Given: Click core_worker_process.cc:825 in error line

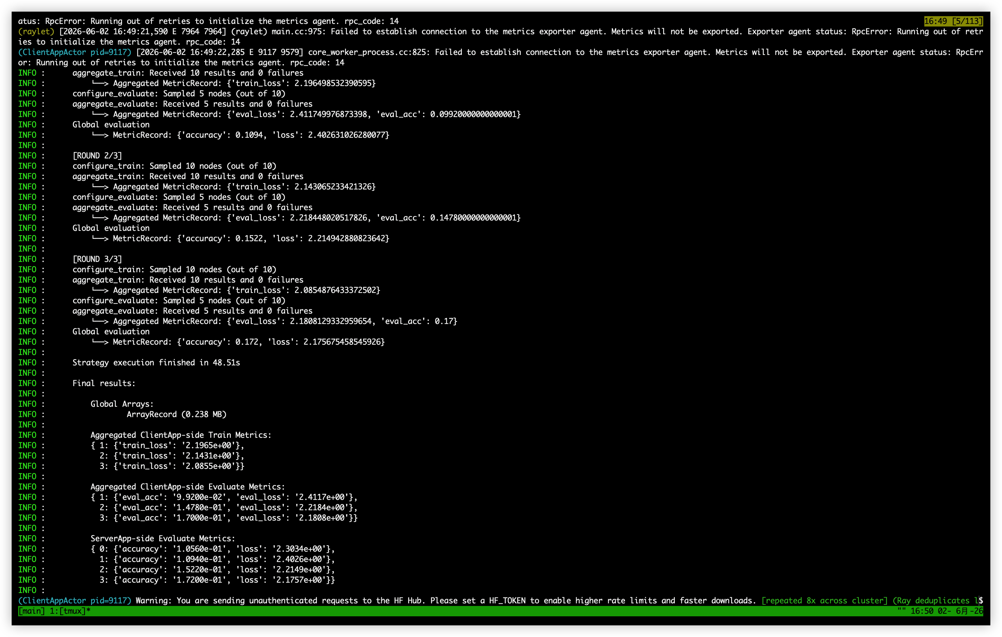Looking at the screenshot, I should tap(369, 52).
